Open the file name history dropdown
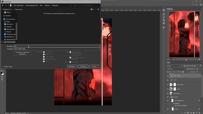The height and width of the screenshot is (114, 203). (99, 46)
